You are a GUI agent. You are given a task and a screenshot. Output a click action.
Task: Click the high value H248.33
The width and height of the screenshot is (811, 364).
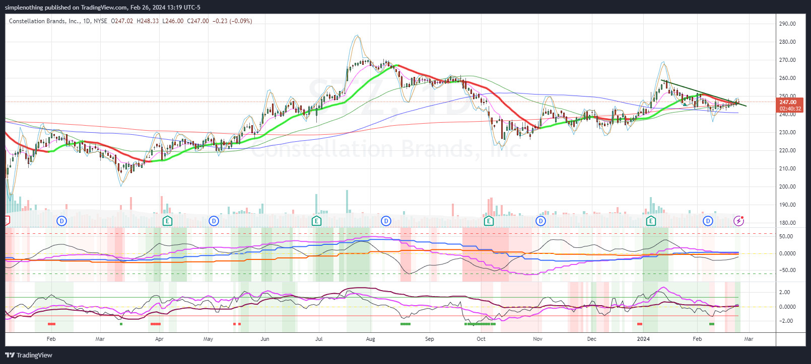coord(148,21)
